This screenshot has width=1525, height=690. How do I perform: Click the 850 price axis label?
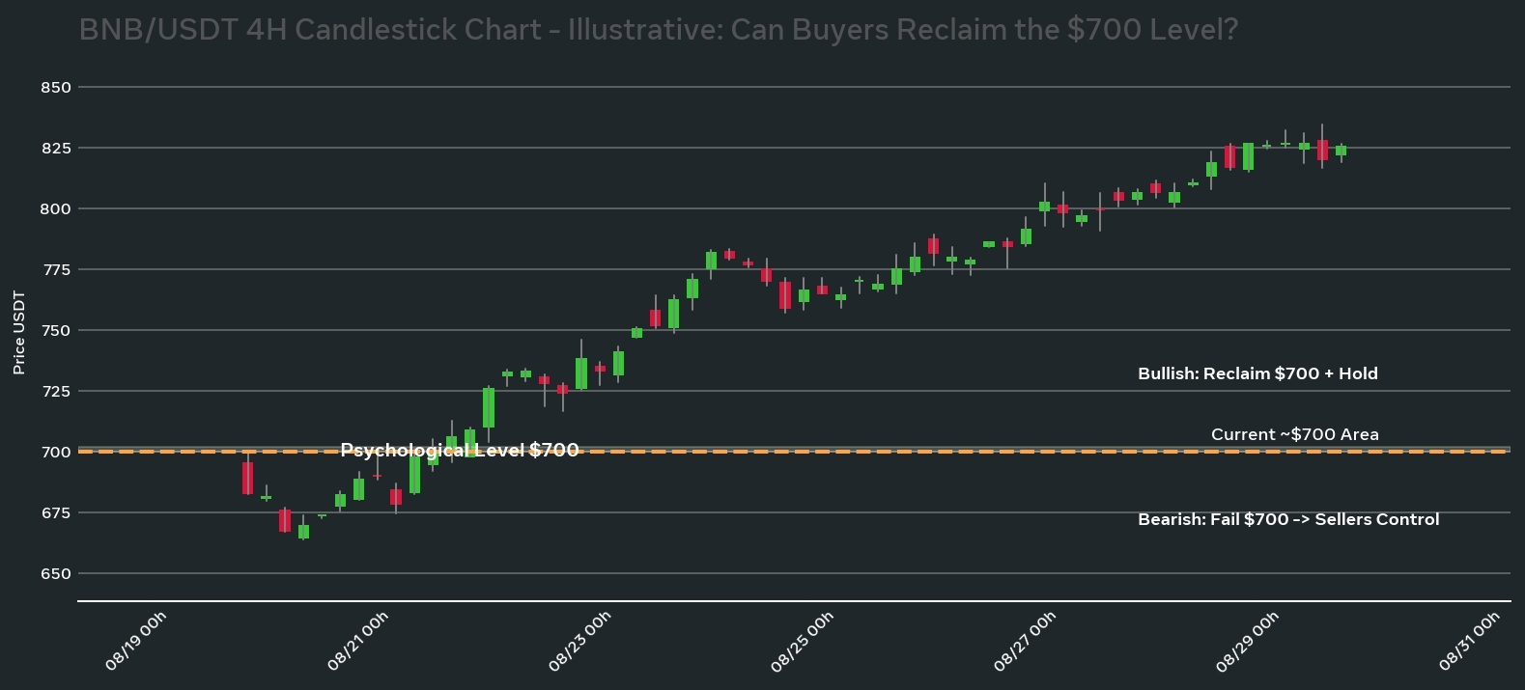(56, 87)
